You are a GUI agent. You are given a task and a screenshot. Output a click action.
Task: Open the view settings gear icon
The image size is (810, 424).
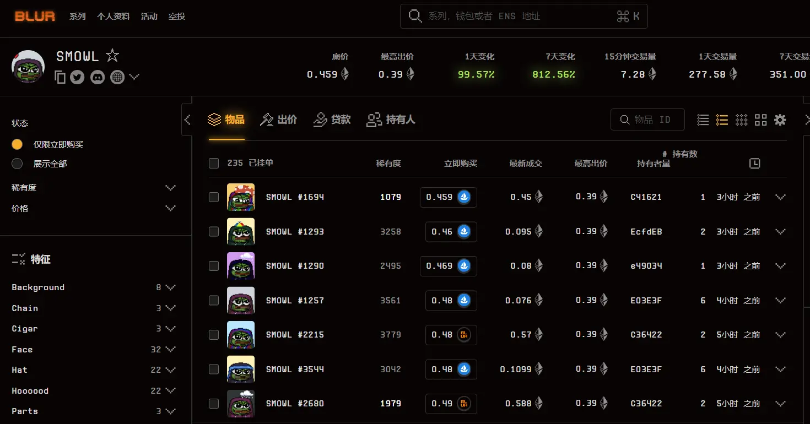pos(780,119)
